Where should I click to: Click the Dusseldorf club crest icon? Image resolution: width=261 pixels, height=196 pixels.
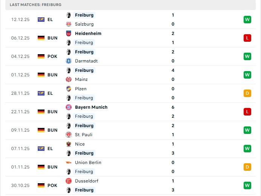[x=69, y=181]
